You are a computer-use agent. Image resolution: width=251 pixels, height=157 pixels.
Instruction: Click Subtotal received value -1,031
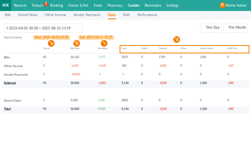tap(102, 83)
